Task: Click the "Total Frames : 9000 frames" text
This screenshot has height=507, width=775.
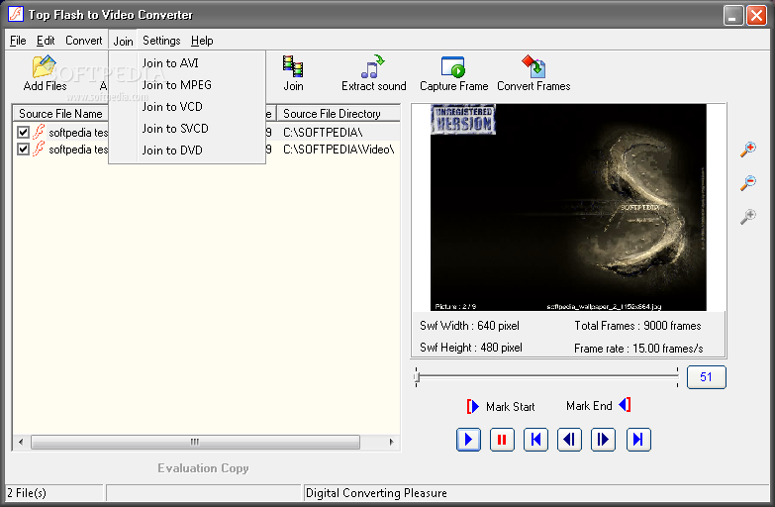Action: point(637,326)
